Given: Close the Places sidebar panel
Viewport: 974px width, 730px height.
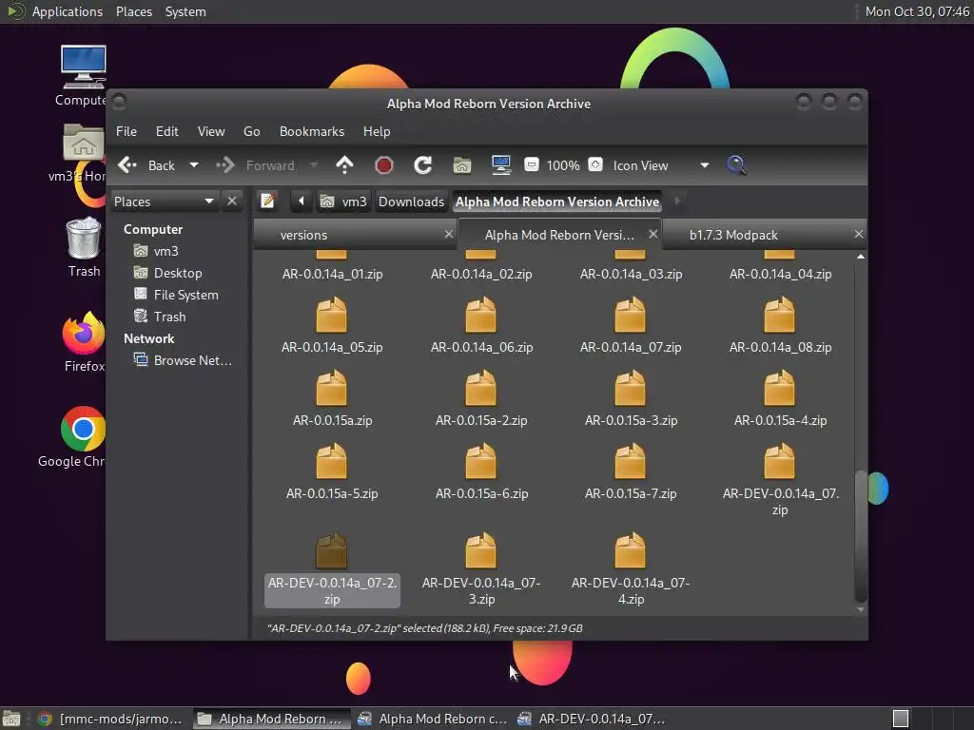Looking at the screenshot, I should [232, 202].
